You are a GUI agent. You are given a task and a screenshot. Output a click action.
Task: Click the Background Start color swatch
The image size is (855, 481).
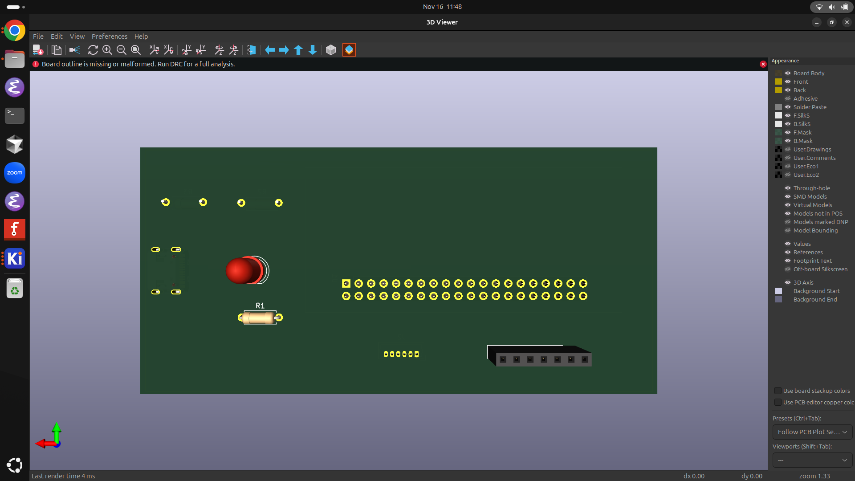click(778, 291)
